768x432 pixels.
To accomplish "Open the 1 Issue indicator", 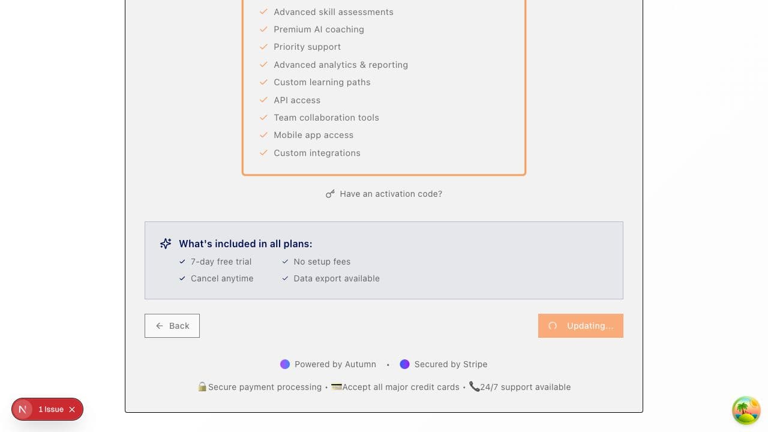I will coord(51,409).
